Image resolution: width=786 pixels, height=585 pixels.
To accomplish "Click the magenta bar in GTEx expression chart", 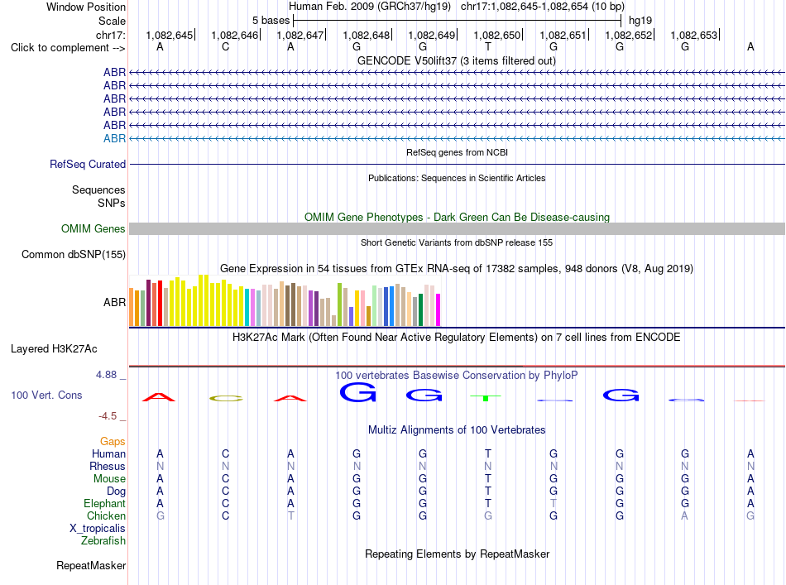I will (x=439, y=309).
